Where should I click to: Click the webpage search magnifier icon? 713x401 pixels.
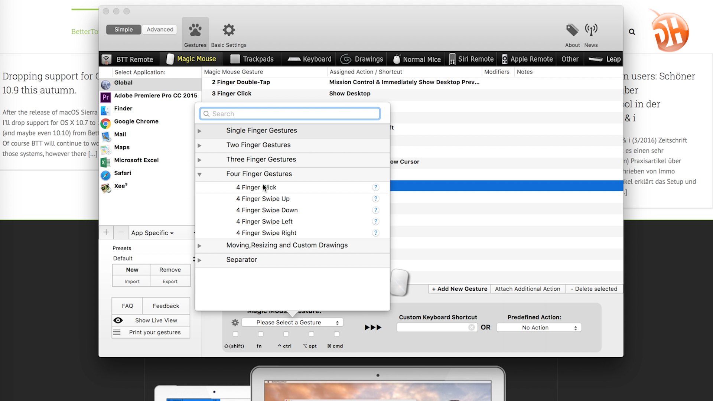click(632, 32)
